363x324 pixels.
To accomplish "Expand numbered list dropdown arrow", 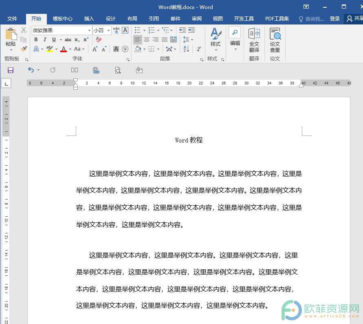I will (x=158, y=30).
